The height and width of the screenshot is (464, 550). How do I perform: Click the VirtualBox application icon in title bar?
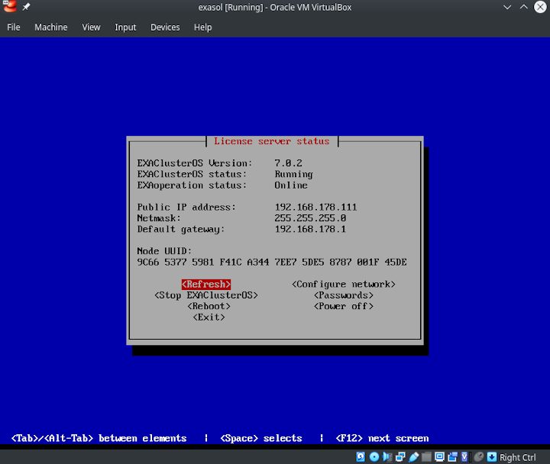9,6
